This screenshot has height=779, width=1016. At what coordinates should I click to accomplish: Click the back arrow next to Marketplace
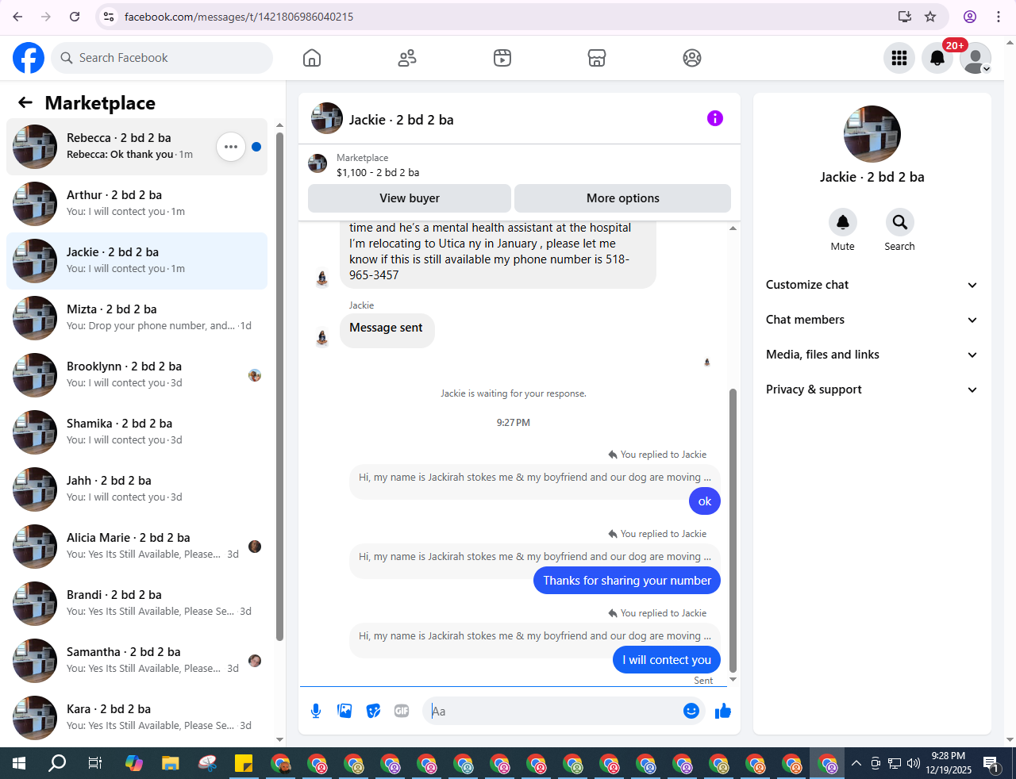click(25, 102)
